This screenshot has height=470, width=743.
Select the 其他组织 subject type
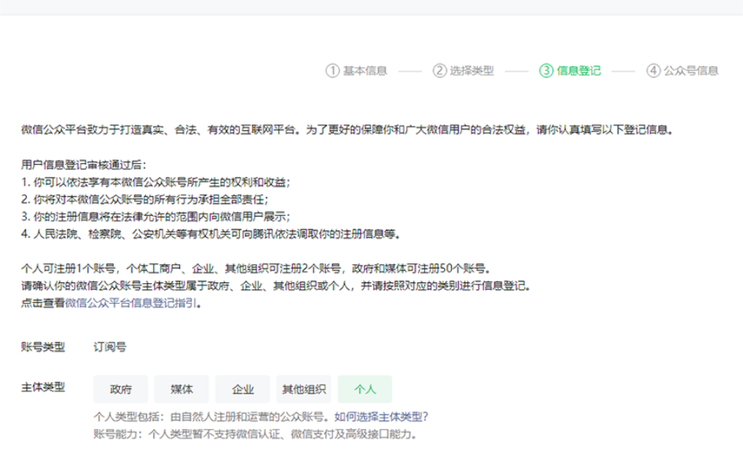pyautogui.click(x=304, y=389)
